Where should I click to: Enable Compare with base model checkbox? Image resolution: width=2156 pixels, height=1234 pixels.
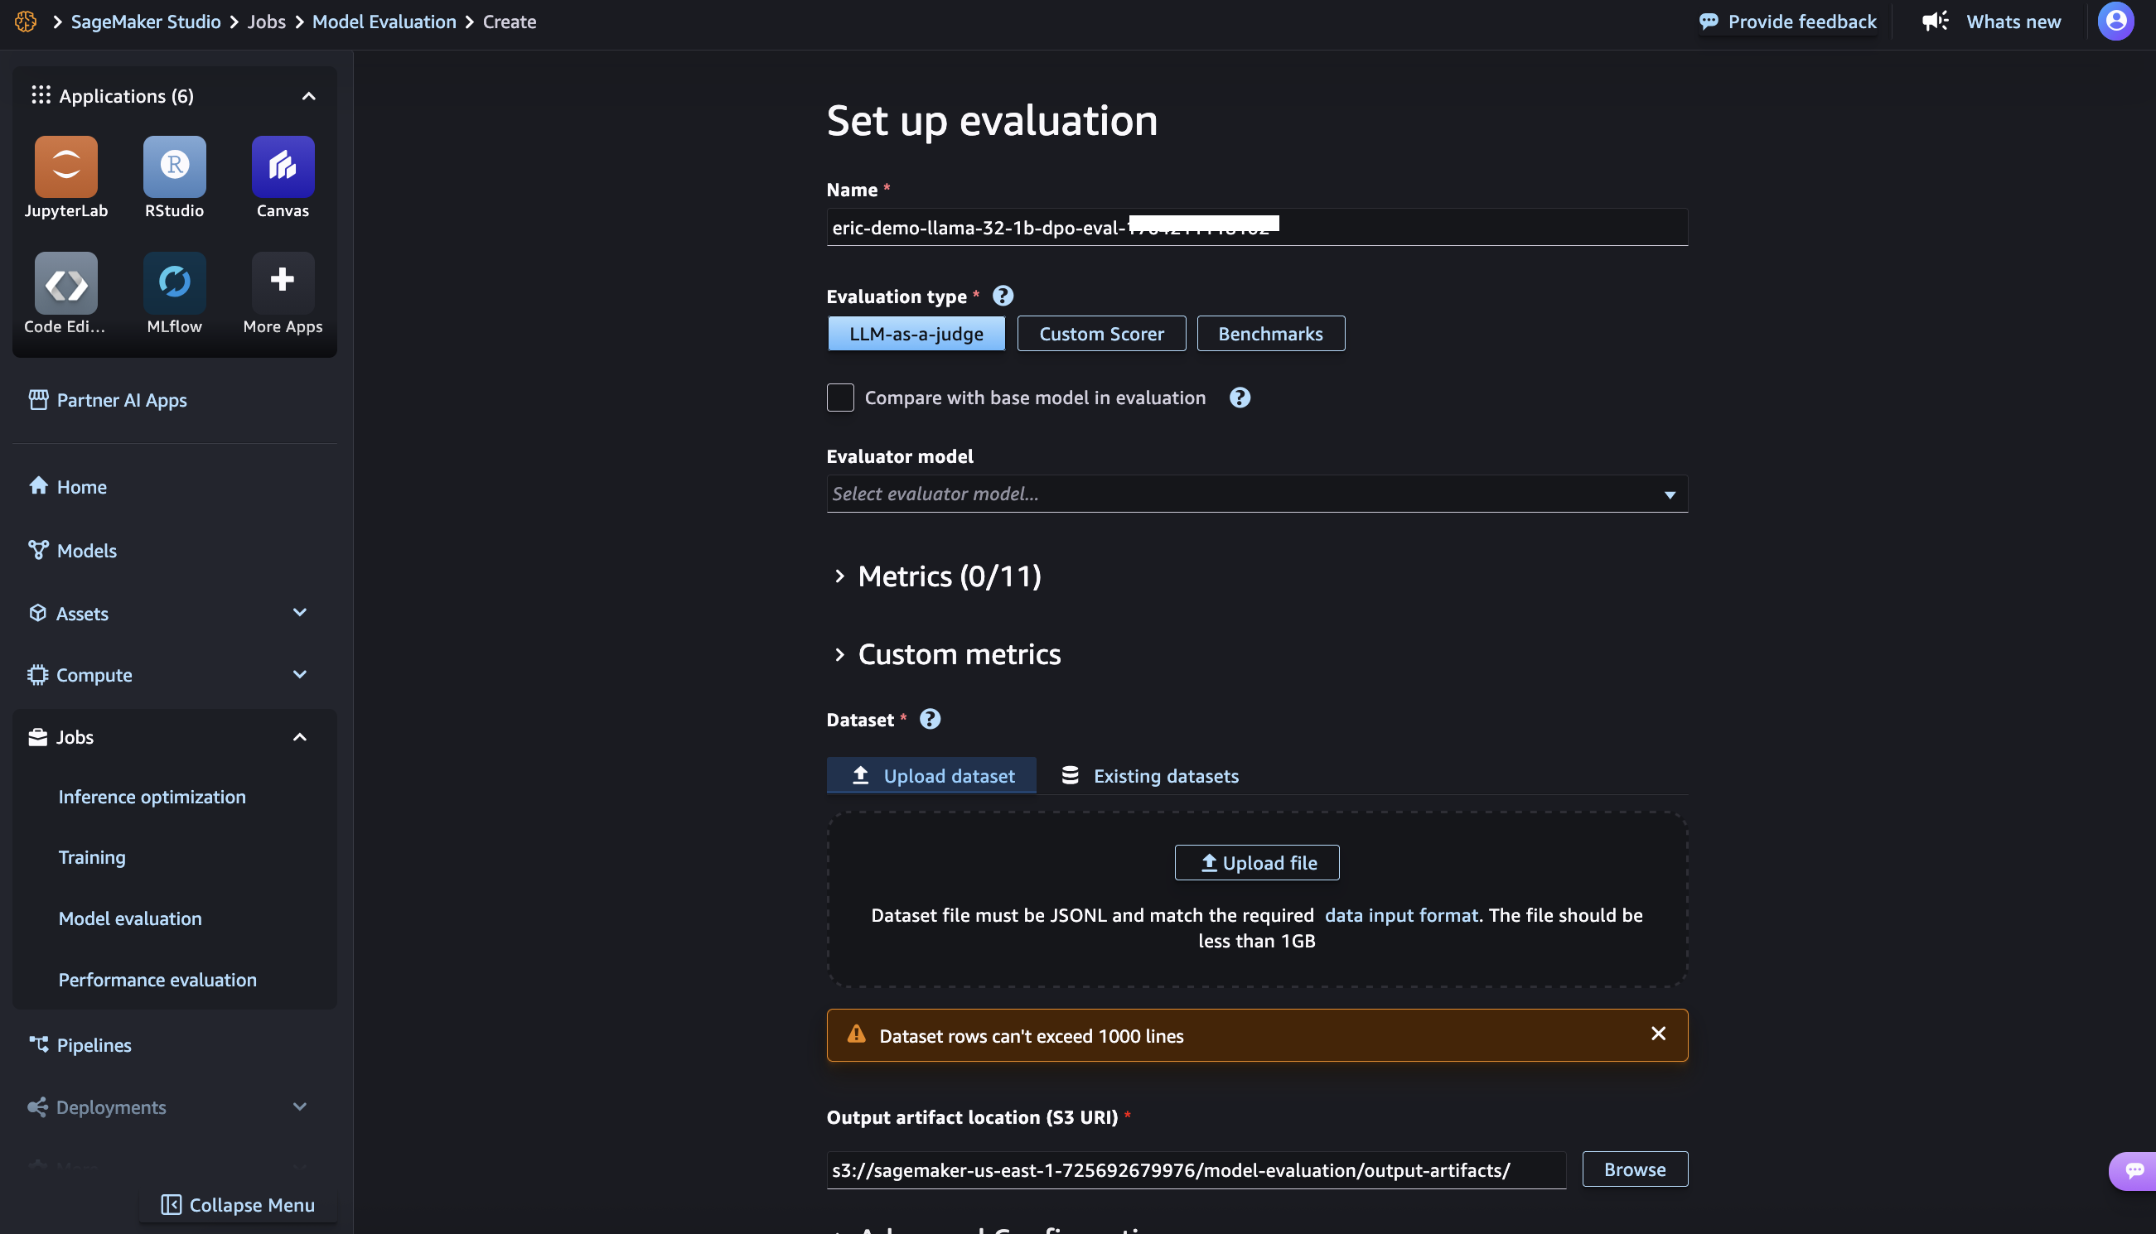pyautogui.click(x=839, y=398)
